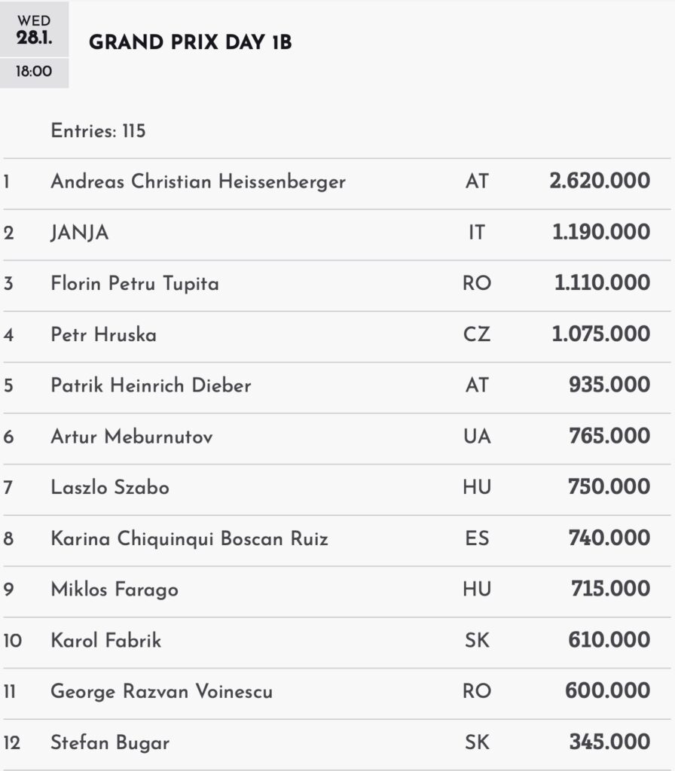Select the ES country code
The width and height of the screenshot is (675, 771).
coord(477,538)
